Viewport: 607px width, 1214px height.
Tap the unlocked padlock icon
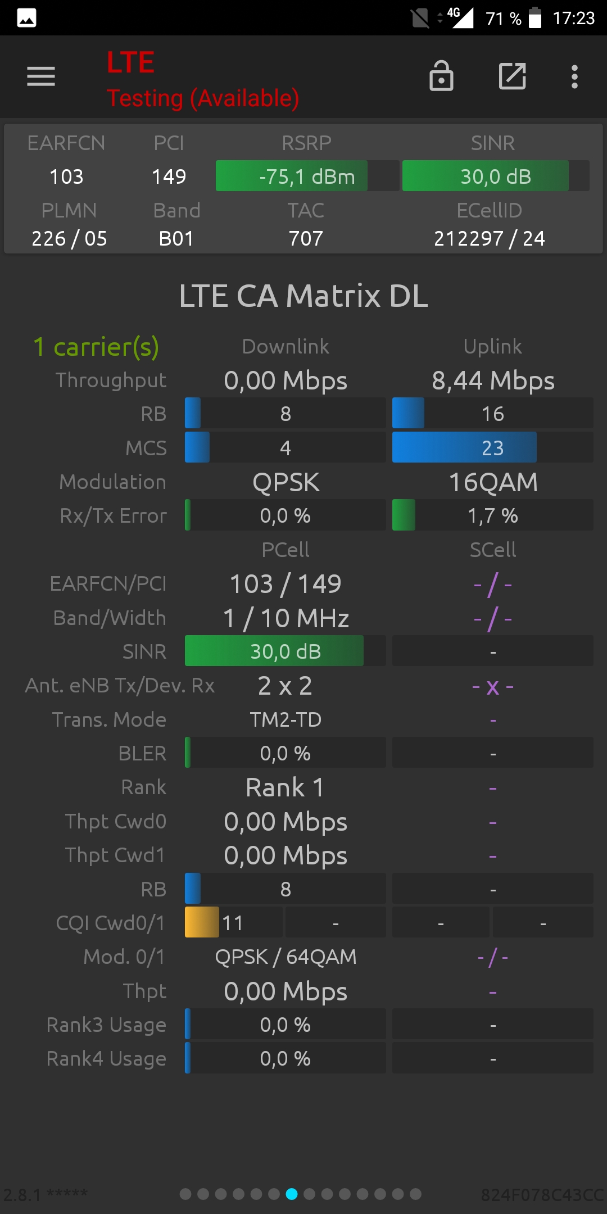coord(441,76)
